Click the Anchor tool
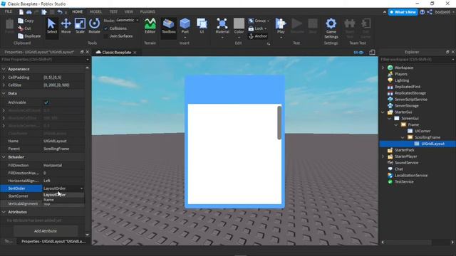 pos(258,36)
